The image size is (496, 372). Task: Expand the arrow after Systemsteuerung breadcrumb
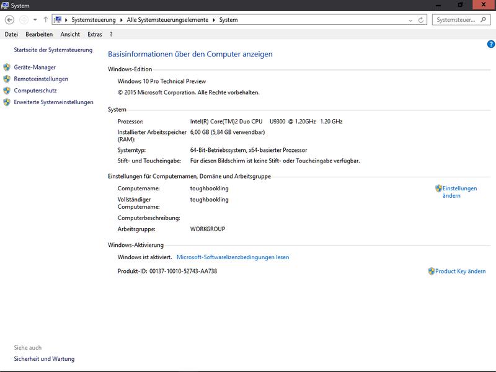point(121,20)
